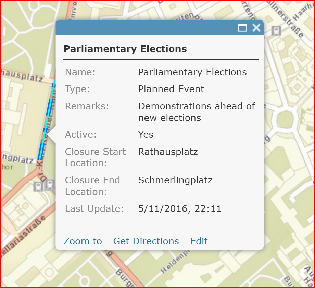315x288 pixels.
Task: Click Edit to modify the closure
Action: click(x=199, y=241)
